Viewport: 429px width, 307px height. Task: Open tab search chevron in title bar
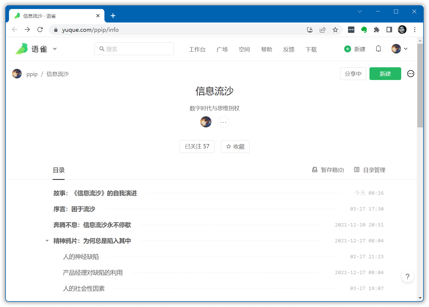point(360,11)
